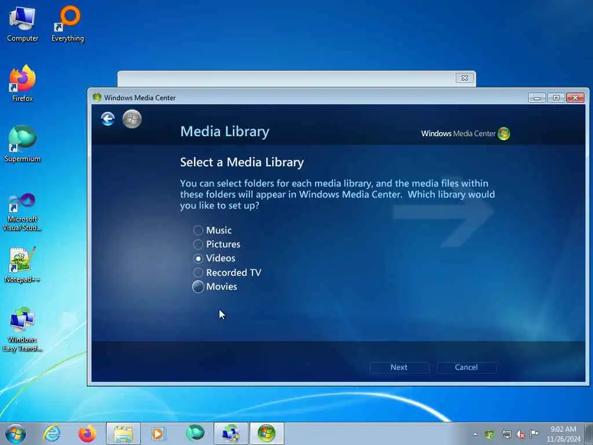Viewport: 593px width, 445px height.
Task: Maximize the Windows Media Center window
Action: [556, 97]
